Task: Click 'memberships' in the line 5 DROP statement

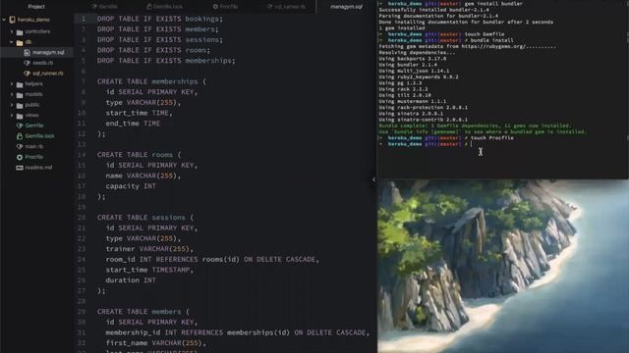Action: (208, 61)
